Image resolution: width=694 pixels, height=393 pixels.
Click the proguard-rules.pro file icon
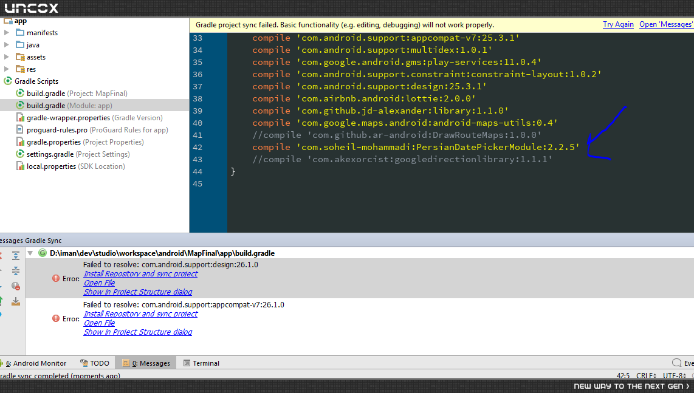(x=20, y=129)
